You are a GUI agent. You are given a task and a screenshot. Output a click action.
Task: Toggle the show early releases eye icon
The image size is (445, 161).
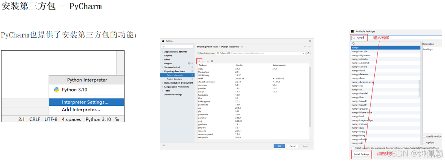pos(212,61)
